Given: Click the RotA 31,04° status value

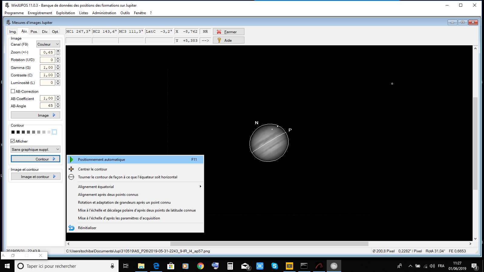Looking at the screenshot, I should 435,251.
